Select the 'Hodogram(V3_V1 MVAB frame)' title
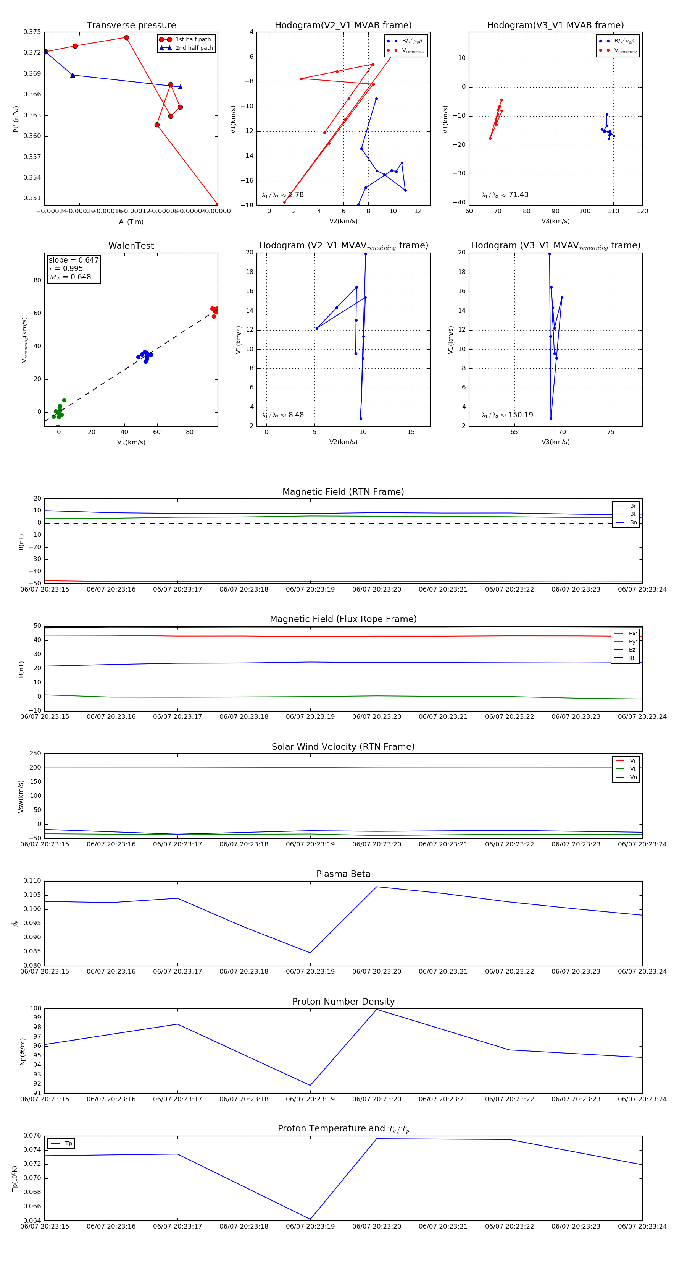The image size is (687, 1261). coord(555,26)
